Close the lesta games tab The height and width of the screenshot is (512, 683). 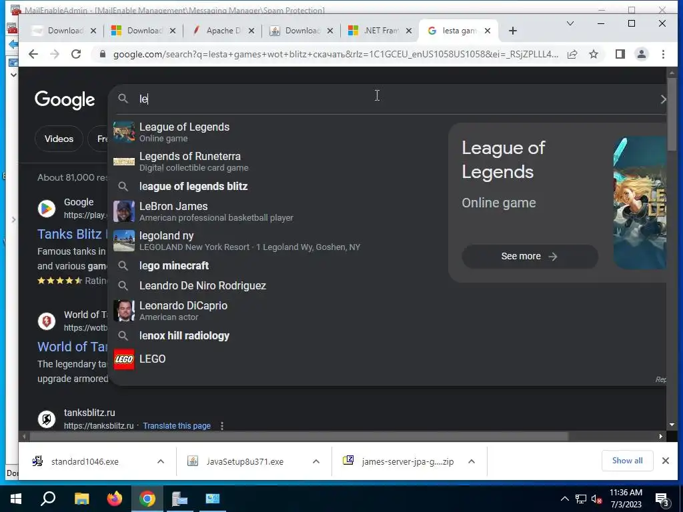point(488,31)
